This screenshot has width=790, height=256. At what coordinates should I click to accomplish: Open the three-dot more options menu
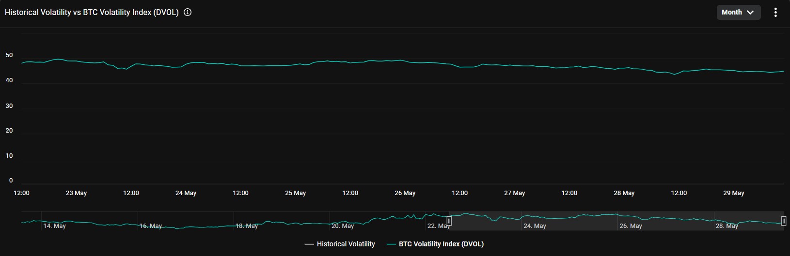pos(775,13)
